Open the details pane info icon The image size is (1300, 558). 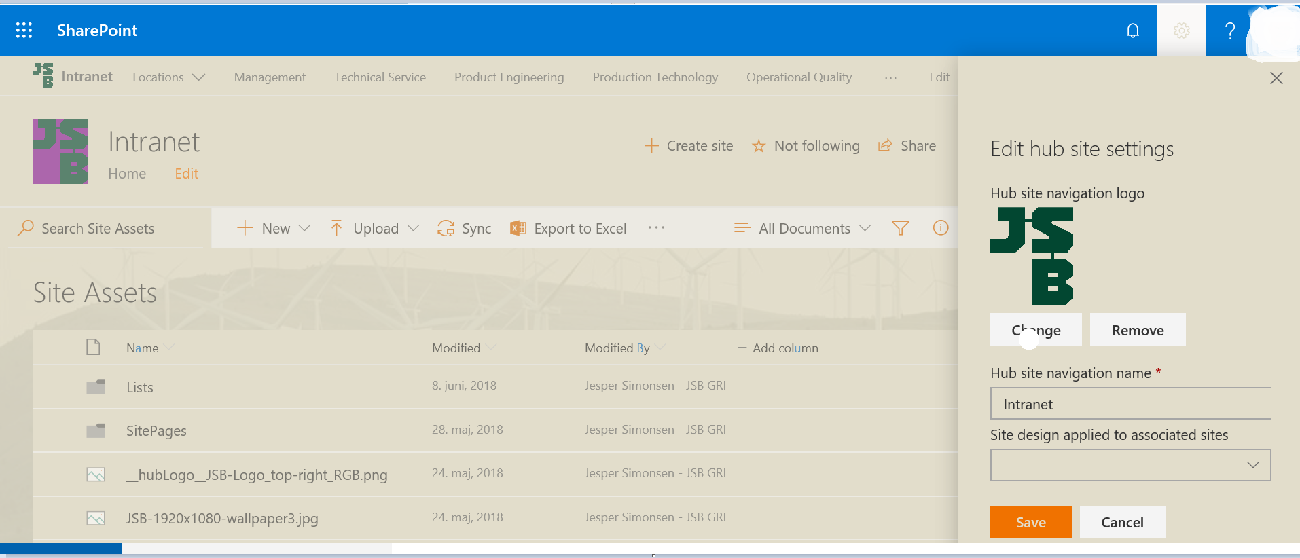point(941,228)
